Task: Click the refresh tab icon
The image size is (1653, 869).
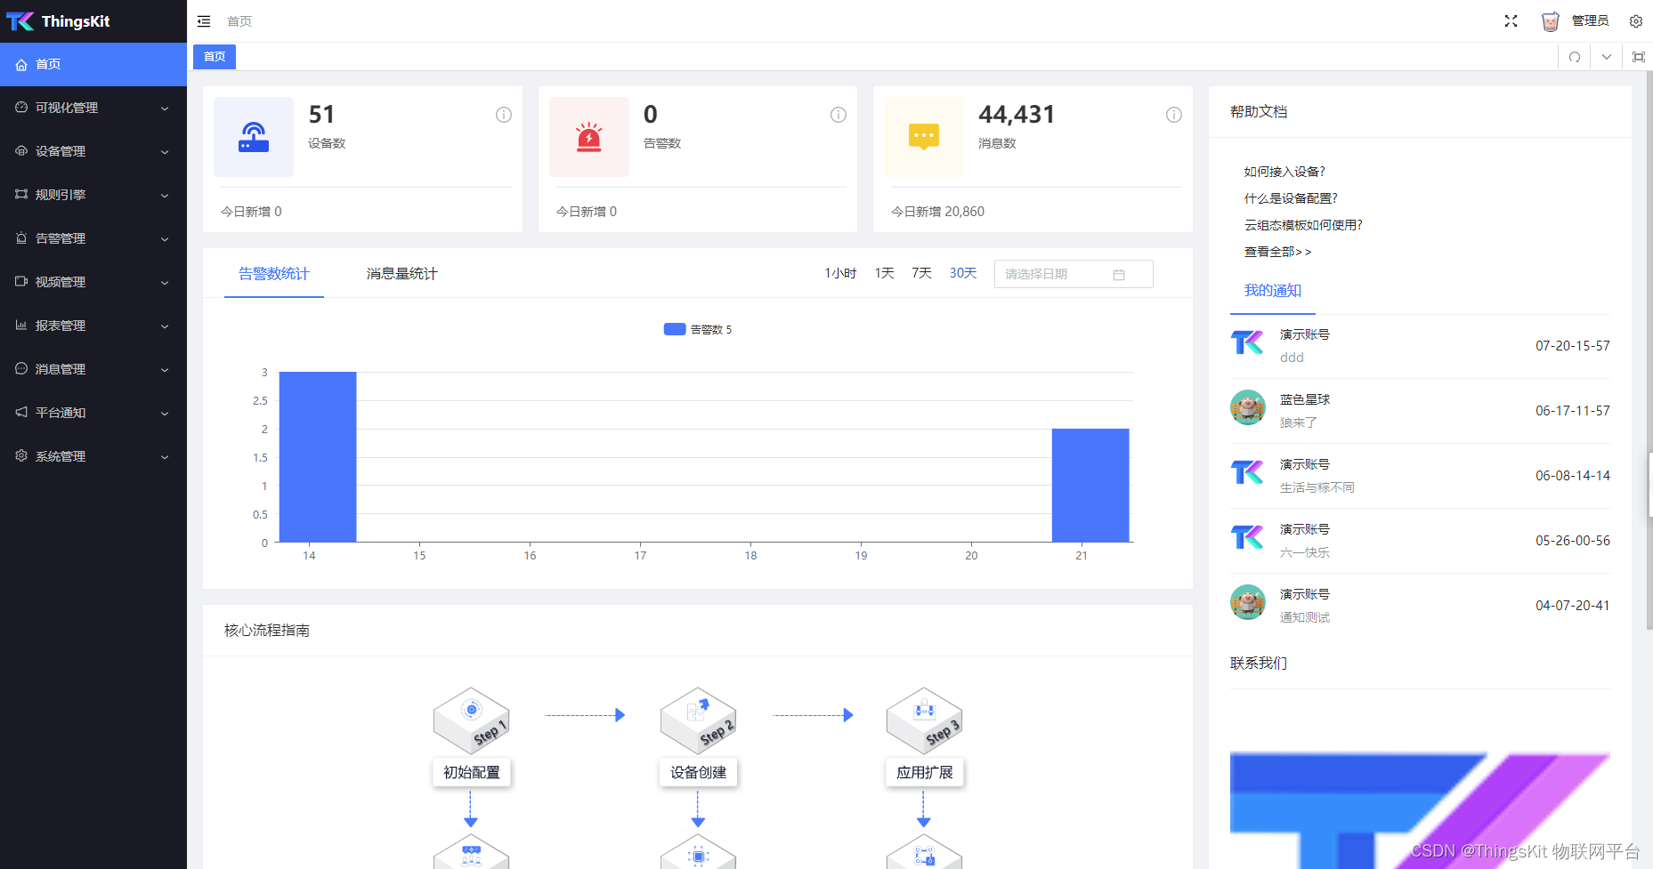Action: [1575, 57]
